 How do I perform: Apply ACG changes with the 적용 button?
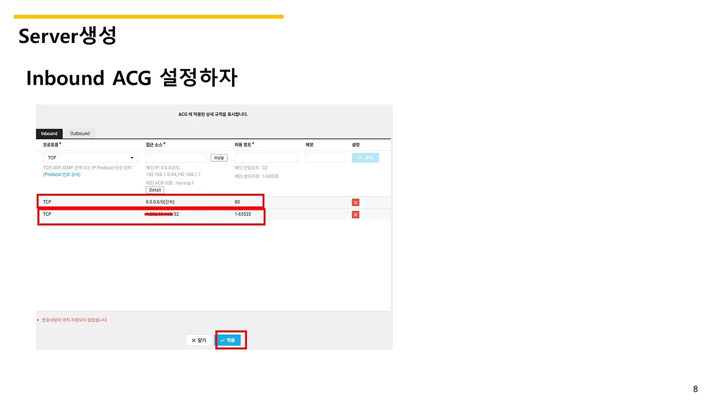230,340
